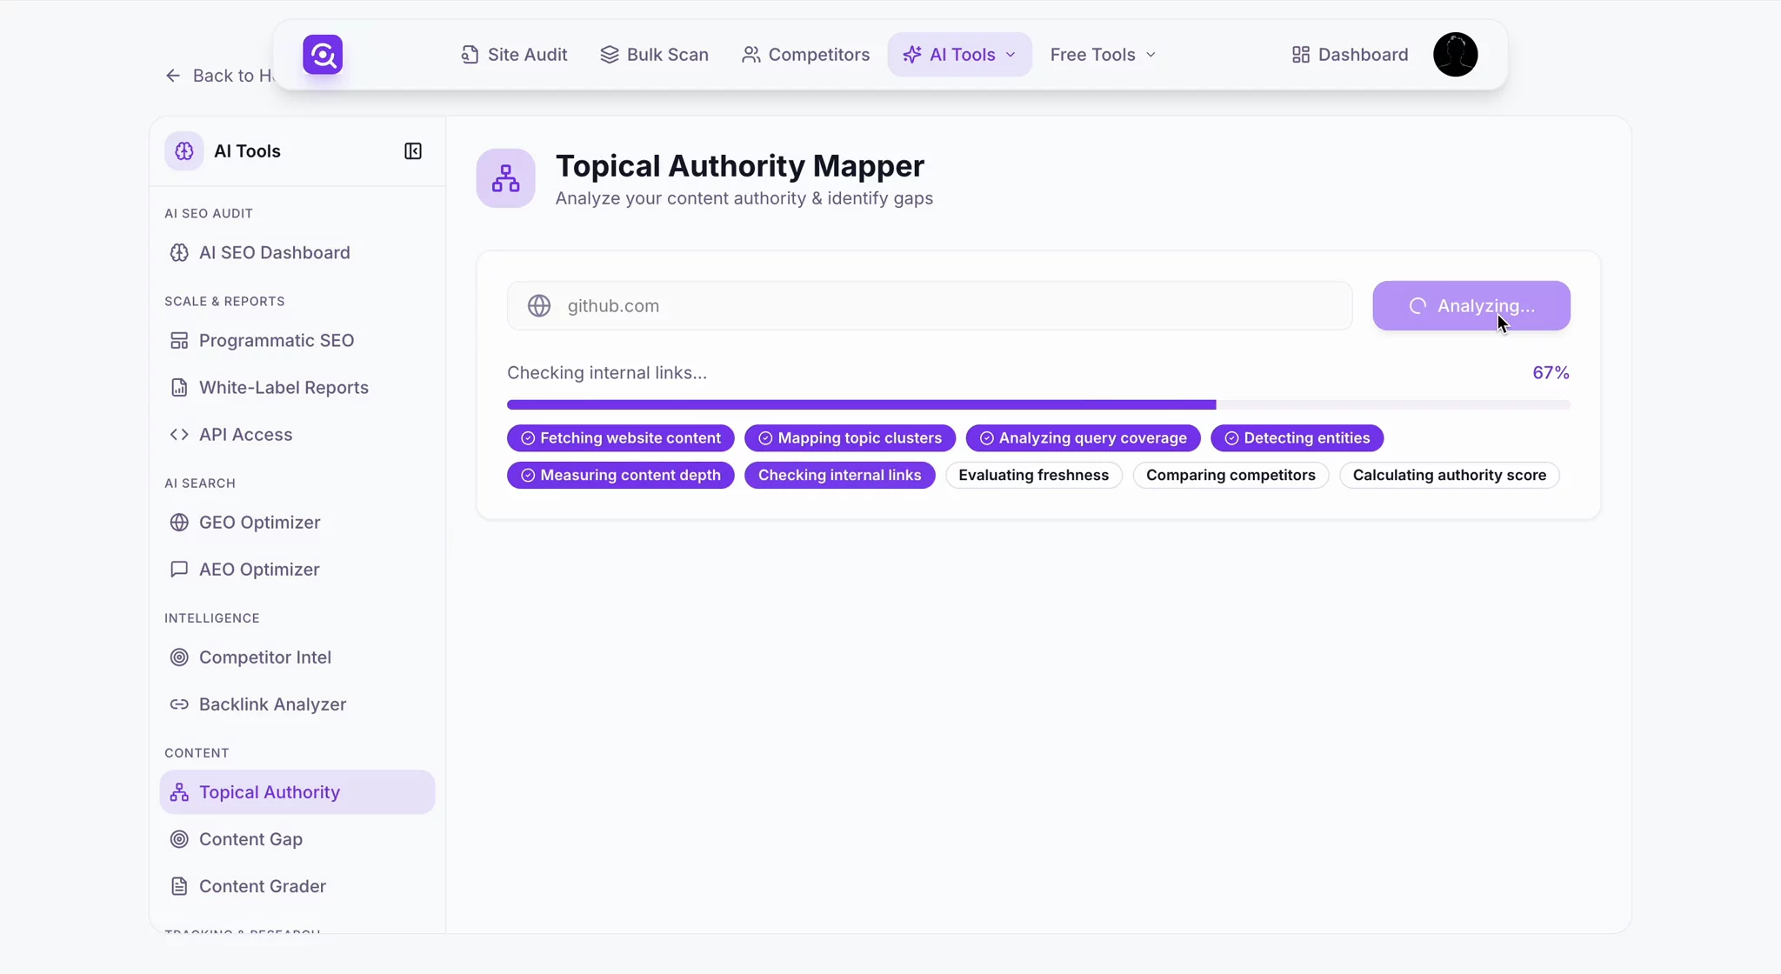Collapse the AI Tools sidebar panel icon
This screenshot has height=974, width=1781.
(413, 151)
